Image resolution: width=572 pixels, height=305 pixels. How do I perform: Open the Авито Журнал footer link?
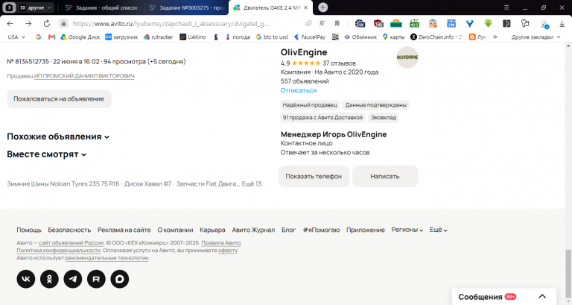[x=253, y=230]
